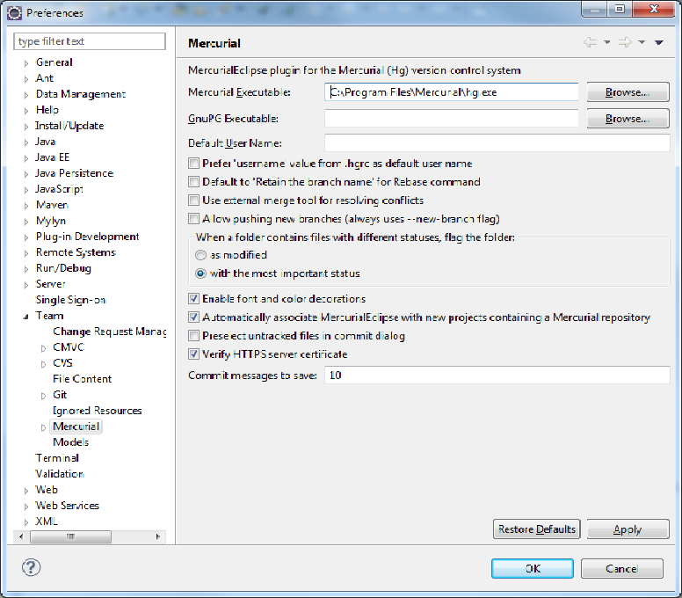This screenshot has width=682, height=598.
Task: Click the Preferences window title icon
Action: pyautogui.click(x=14, y=13)
